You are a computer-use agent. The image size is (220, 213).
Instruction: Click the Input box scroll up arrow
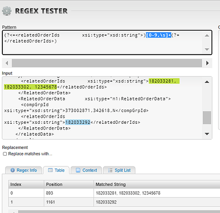click(x=207, y=82)
